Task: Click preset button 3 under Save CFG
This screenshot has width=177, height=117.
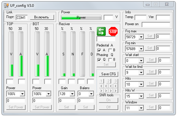Action: pyautogui.click(x=116, y=81)
